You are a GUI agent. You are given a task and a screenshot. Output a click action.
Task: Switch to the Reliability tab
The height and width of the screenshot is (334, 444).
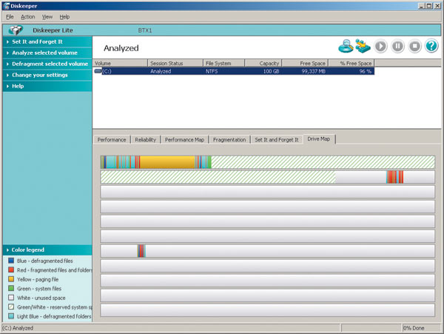pyautogui.click(x=145, y=140)
